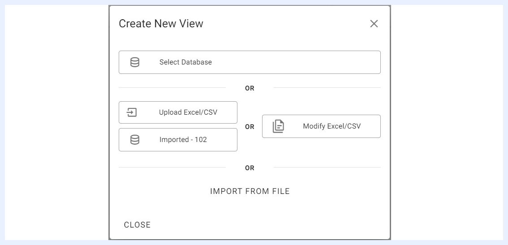Screen dimensions: 508x245
Task: Click the CLOSE text button
Action: [138, 225]
